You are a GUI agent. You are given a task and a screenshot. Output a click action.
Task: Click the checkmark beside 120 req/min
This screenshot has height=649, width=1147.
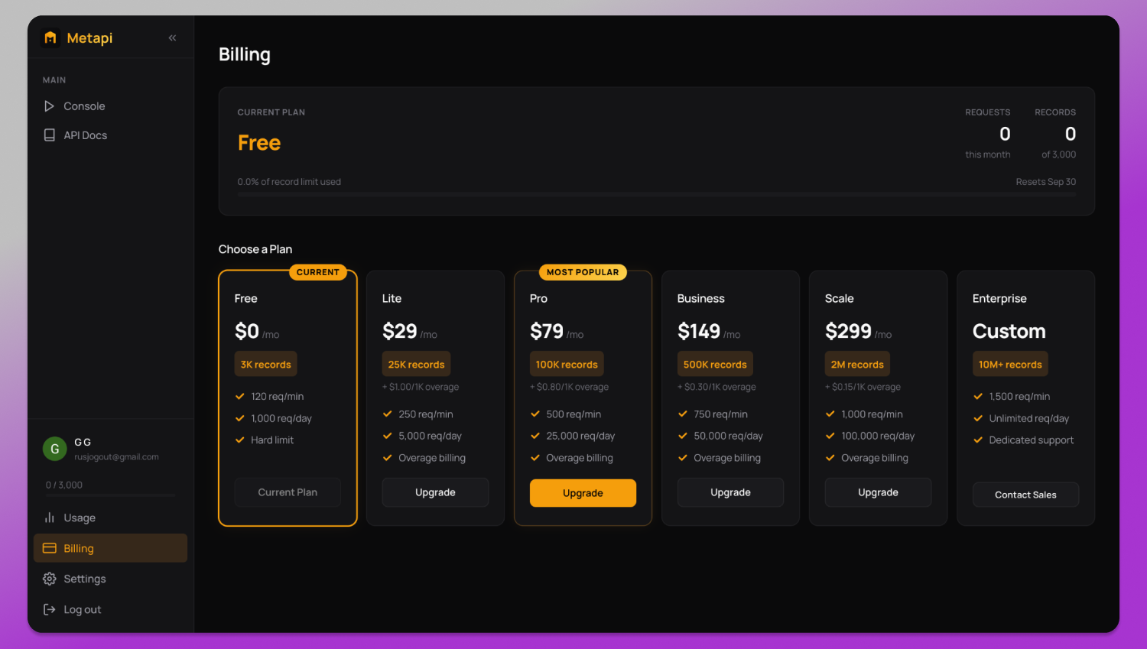(240, 396)
